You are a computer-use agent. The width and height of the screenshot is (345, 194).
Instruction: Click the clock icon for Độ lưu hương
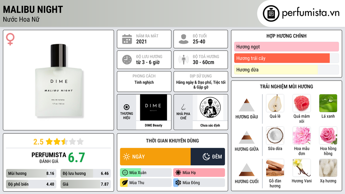[x=127, y=60]
